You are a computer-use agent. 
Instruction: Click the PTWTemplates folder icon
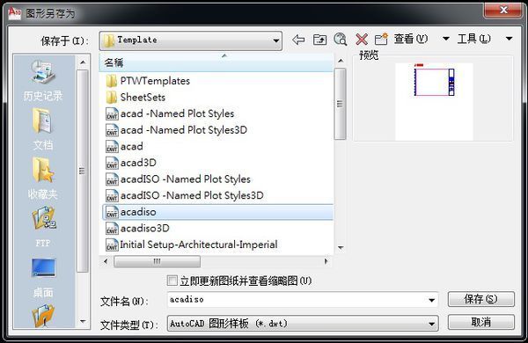tap(112, 81)
